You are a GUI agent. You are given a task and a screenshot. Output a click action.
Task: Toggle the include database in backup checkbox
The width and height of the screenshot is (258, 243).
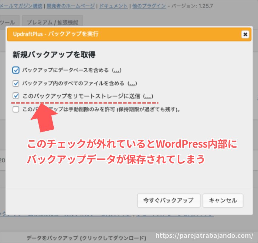pos(16,70)
